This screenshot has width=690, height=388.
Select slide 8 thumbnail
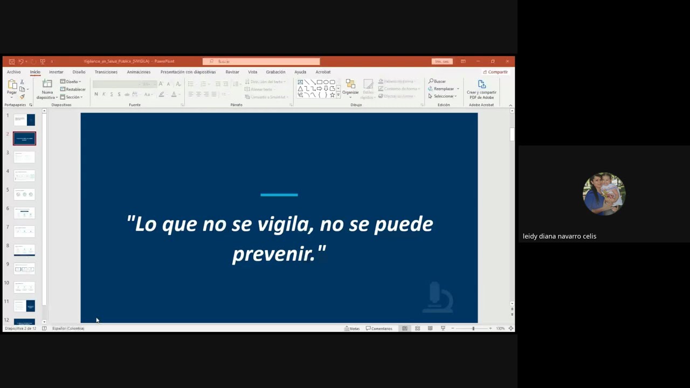(x=24, y=250)
